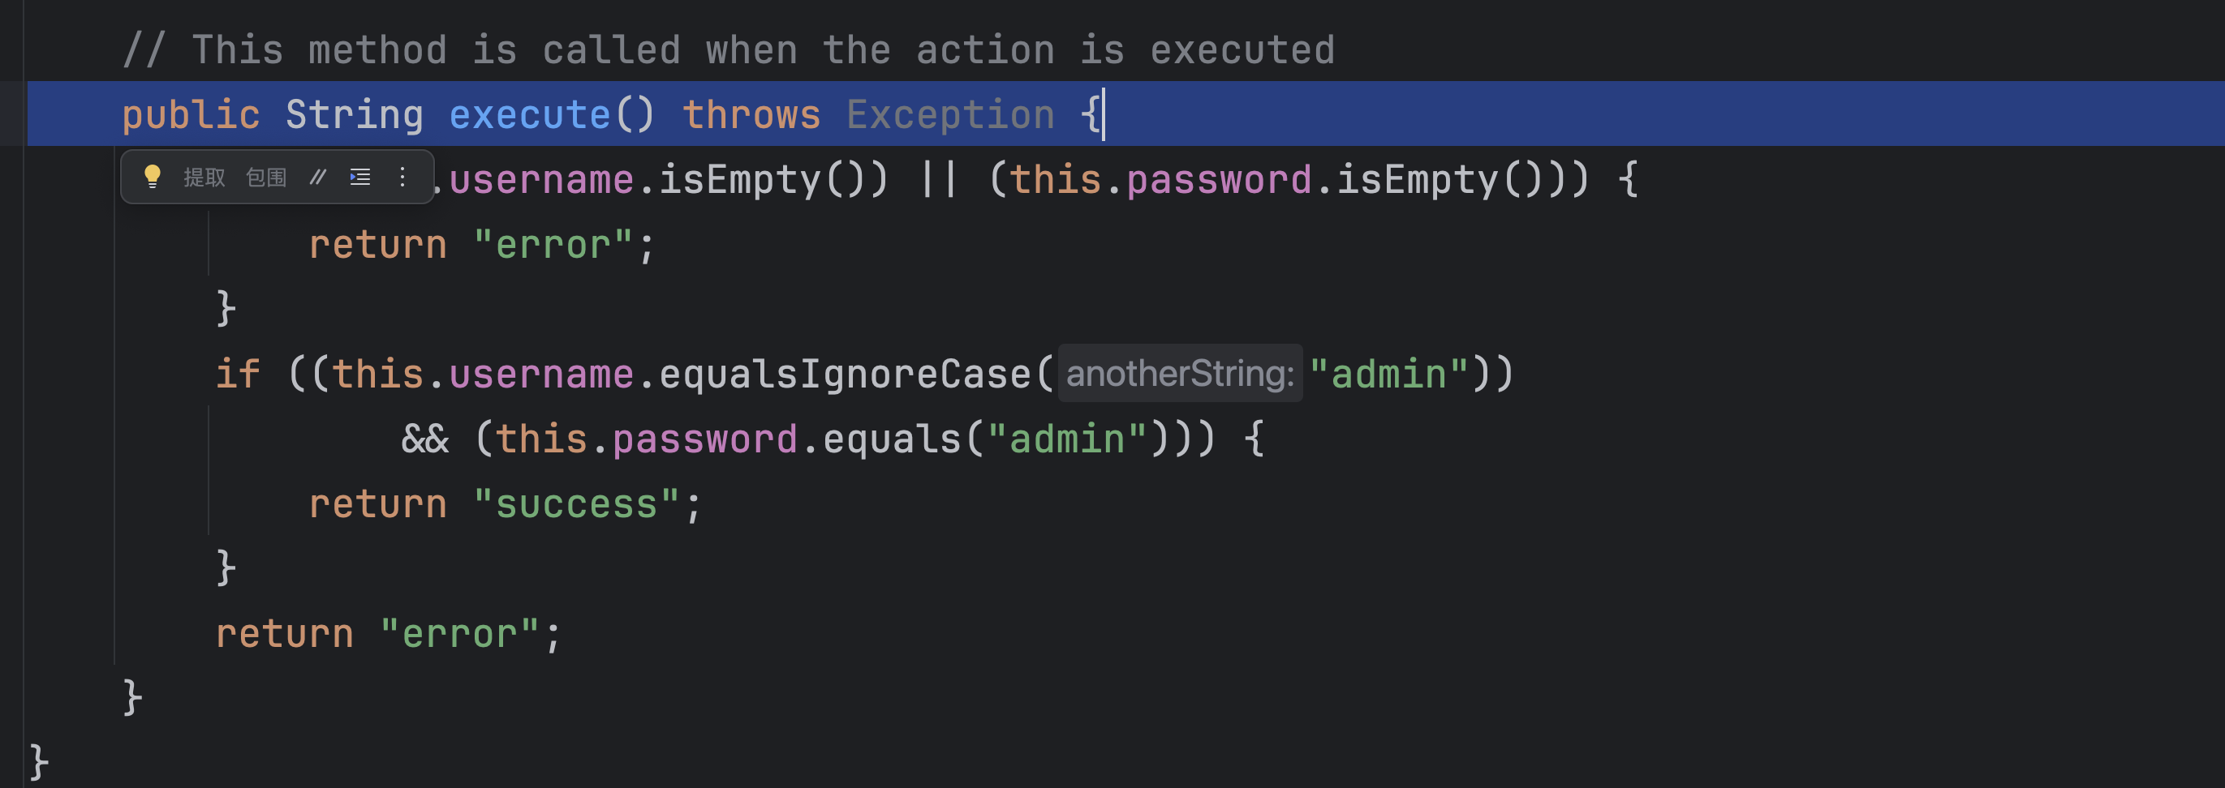This screenshot has width=2225, height=788.
Task: Click equalsIgnoreCase method call
Action: (845, 375)
